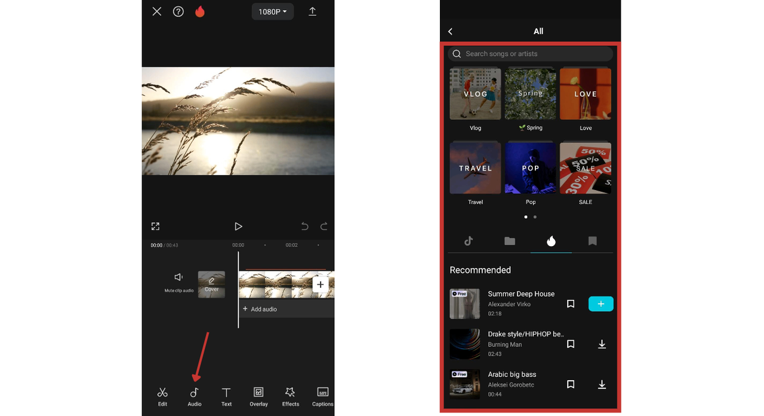Tap the export upload arrow icon
The height and width of the screenshot is (416, 764).
[x=312, y=11]
